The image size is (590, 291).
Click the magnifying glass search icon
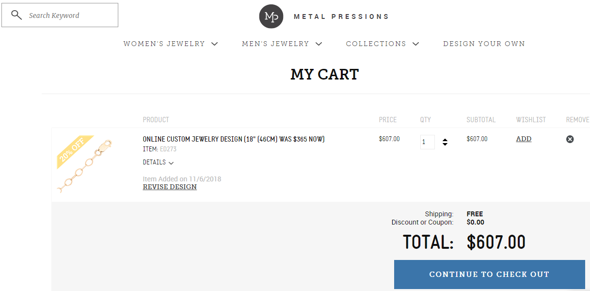coord(16,15)
